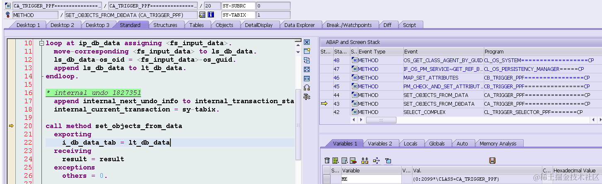602x184 pixels.
Task: Click OS_GET_CLASS_AGENT_BY_GUID stack event
Action: [443, 61]
